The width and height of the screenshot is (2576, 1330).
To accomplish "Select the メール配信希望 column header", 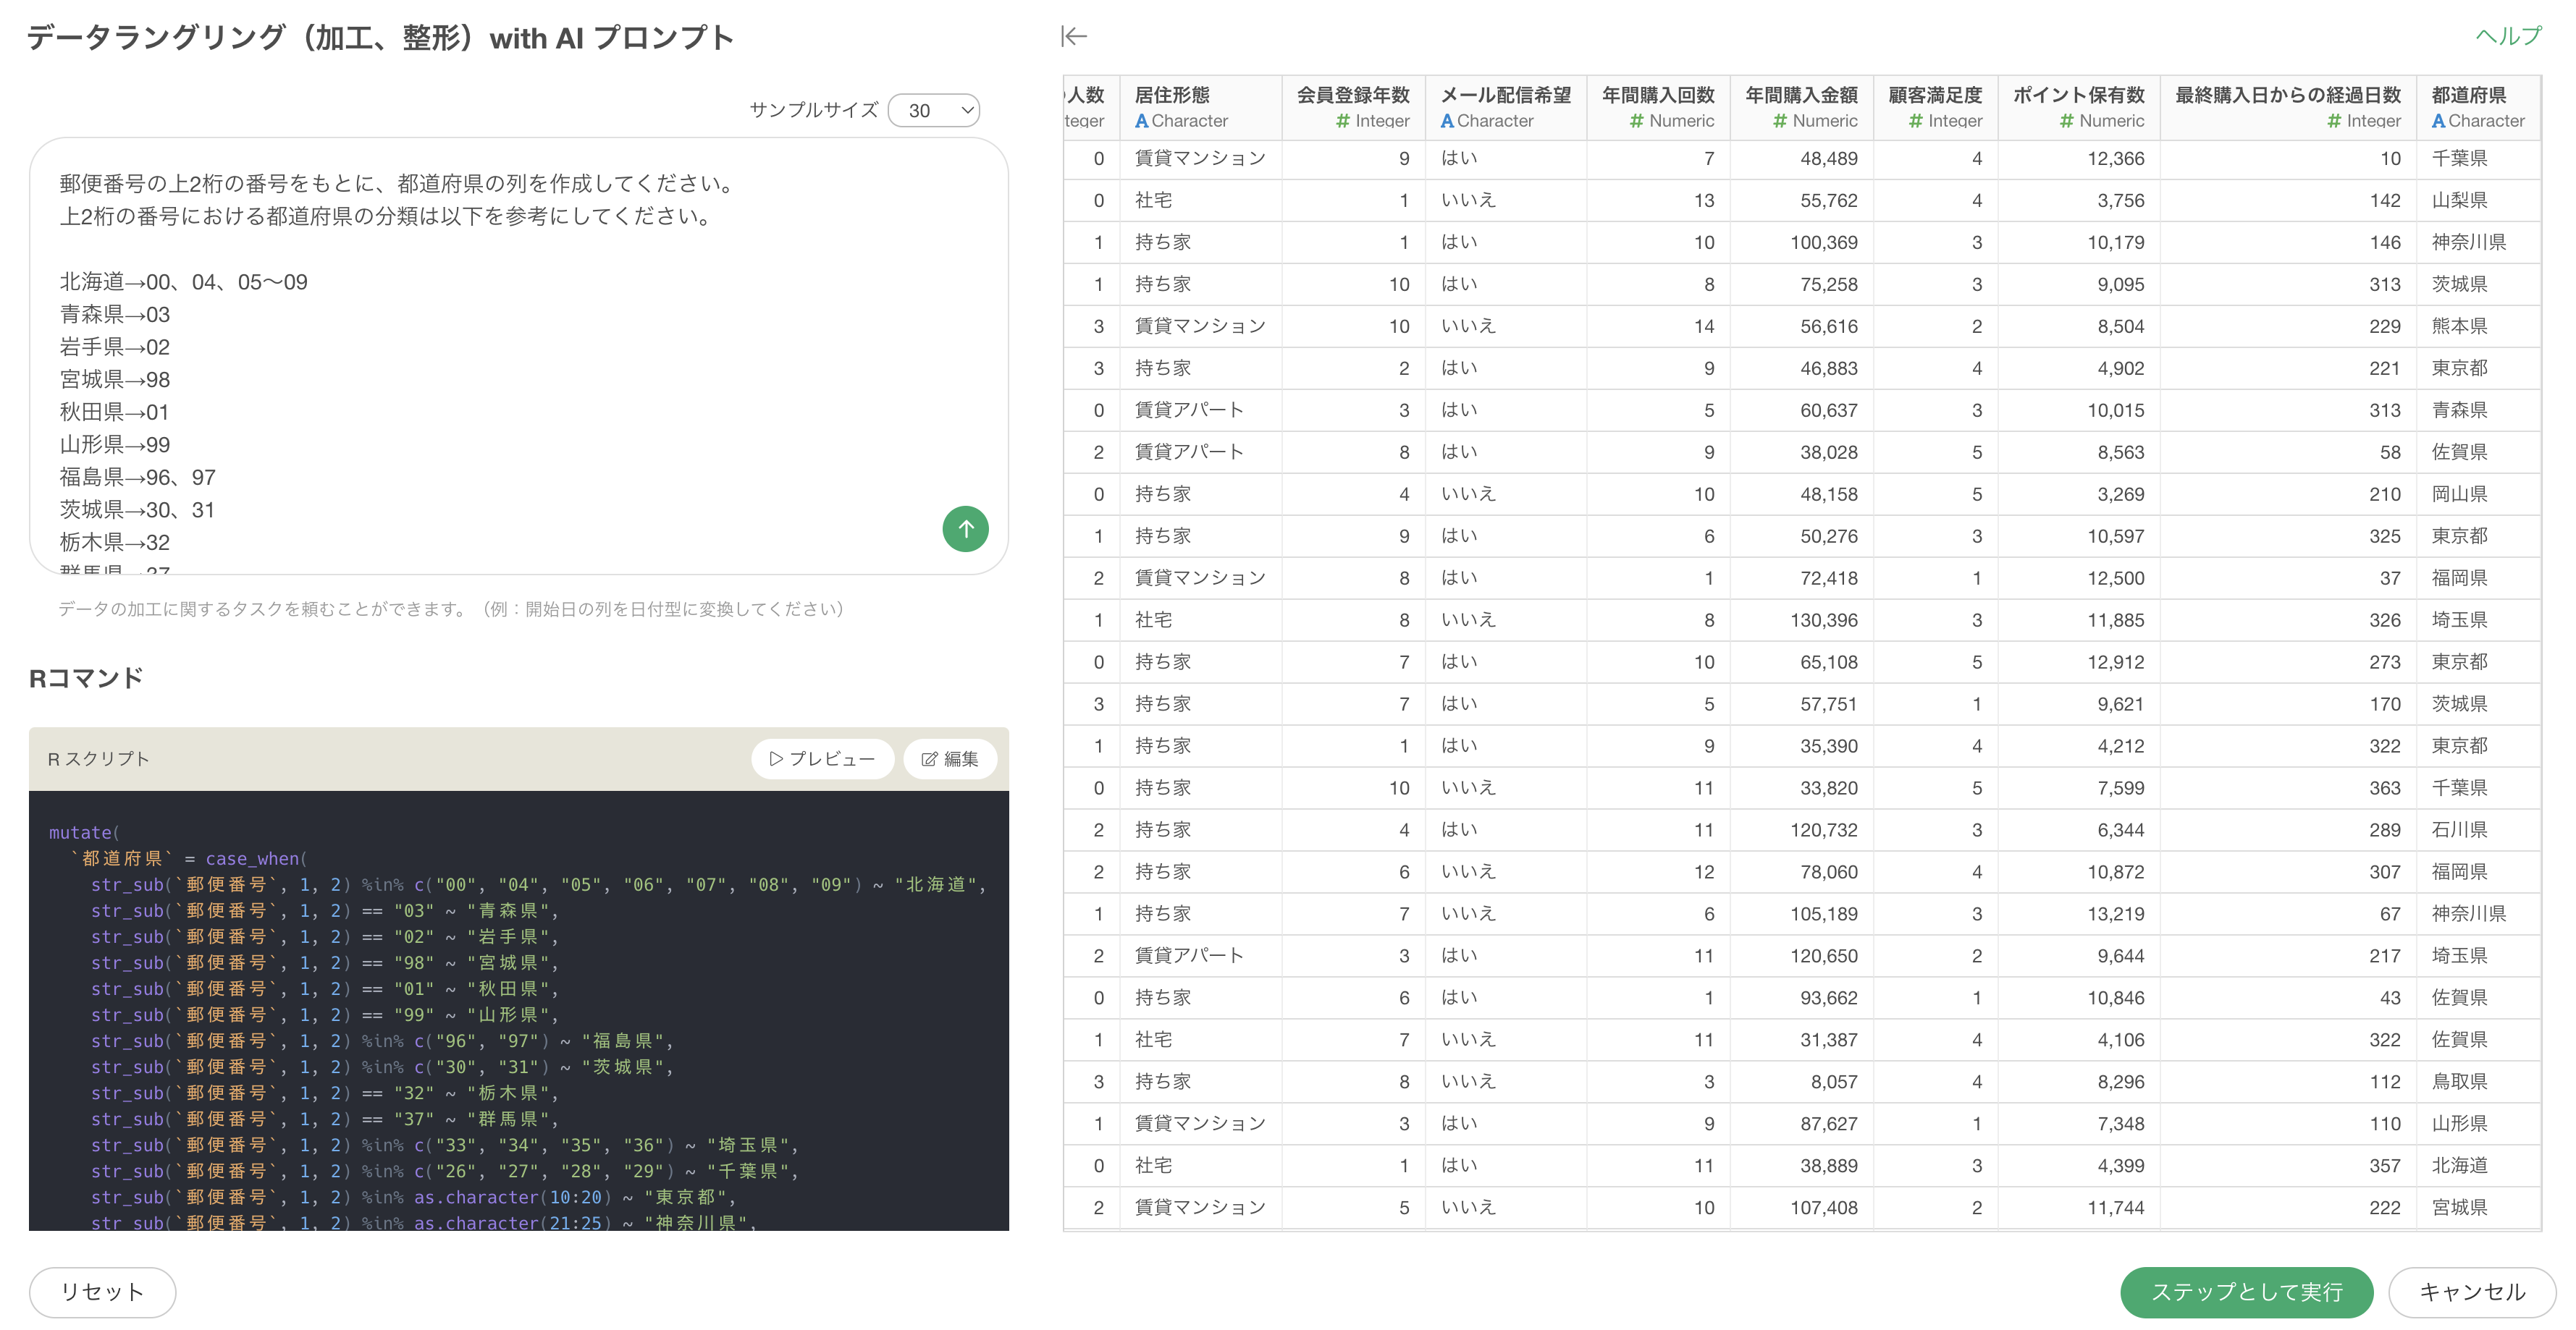I will 1505,107.
